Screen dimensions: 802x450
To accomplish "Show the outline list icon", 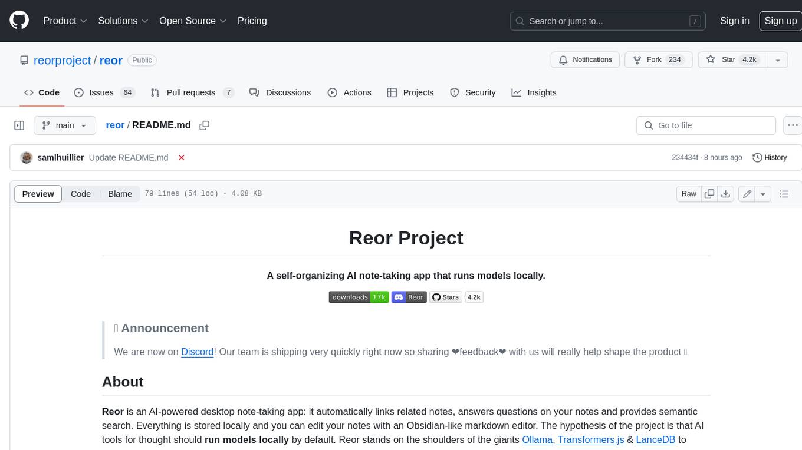I will pos(784,194).
